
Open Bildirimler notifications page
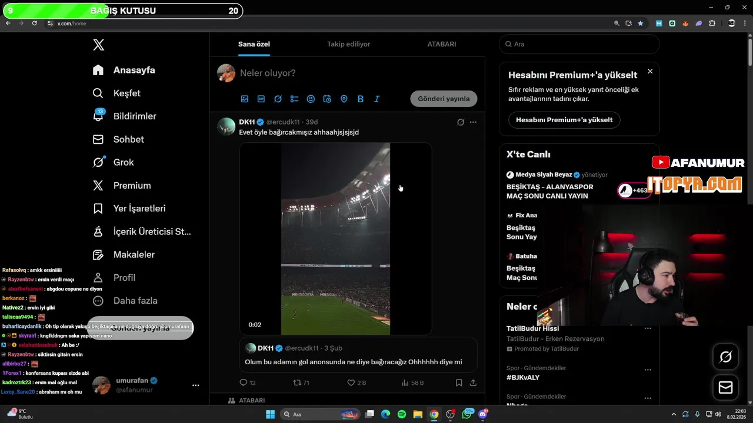pos(124,116)
